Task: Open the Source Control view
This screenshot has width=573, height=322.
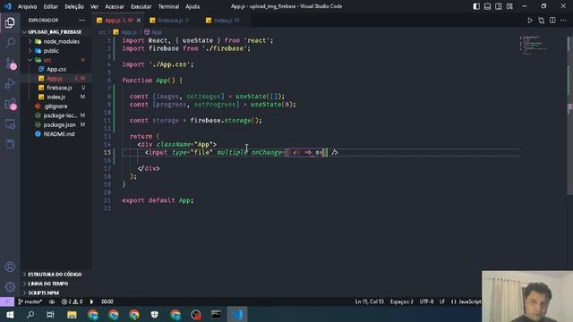Action: (10, 64)
